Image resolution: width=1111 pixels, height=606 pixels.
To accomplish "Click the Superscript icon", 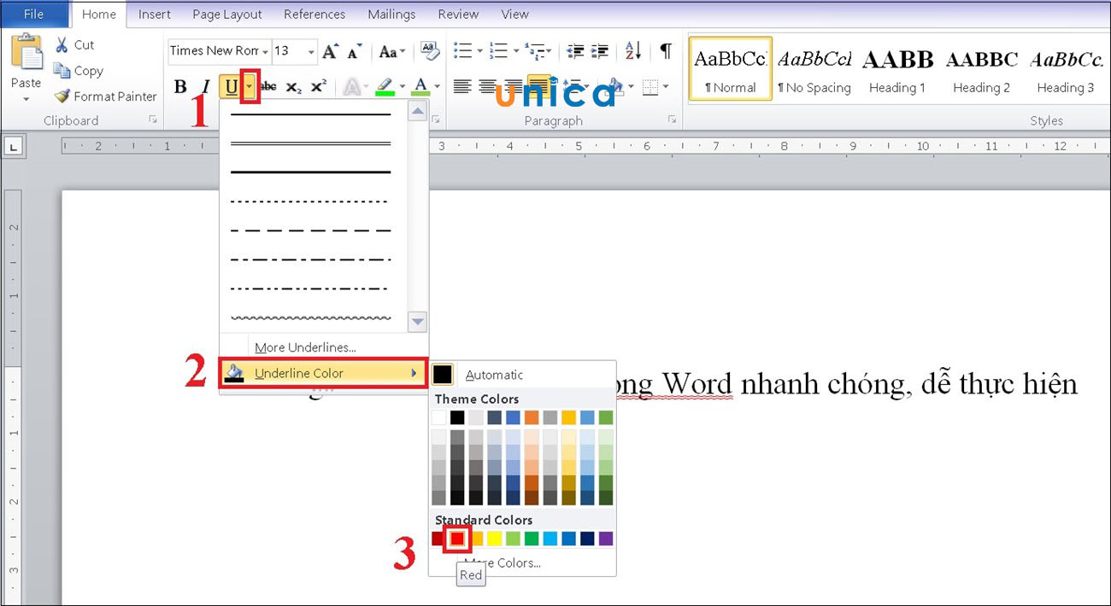I will tap(318, 86).
